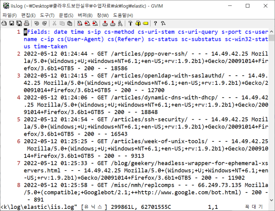Click '/articles/dynamic-dns-with-dhcp/' on line 4
This screenshot has width=275, height=211.
164,98
